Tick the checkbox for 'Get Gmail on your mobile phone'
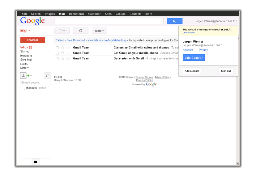 coord(57,53)
